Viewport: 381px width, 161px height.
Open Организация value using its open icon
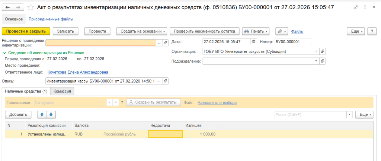click(323, 51)
